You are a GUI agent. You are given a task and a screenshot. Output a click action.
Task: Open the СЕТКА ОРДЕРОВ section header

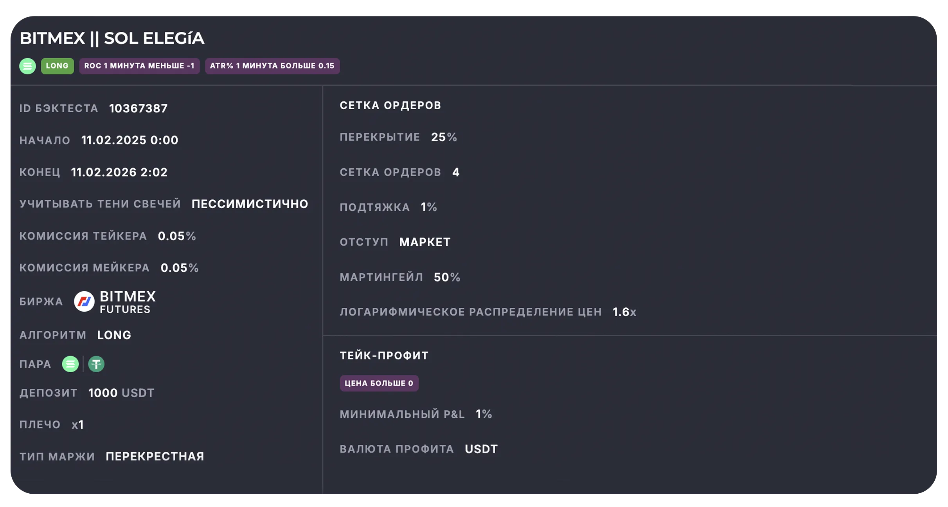[x=390, y=105]
